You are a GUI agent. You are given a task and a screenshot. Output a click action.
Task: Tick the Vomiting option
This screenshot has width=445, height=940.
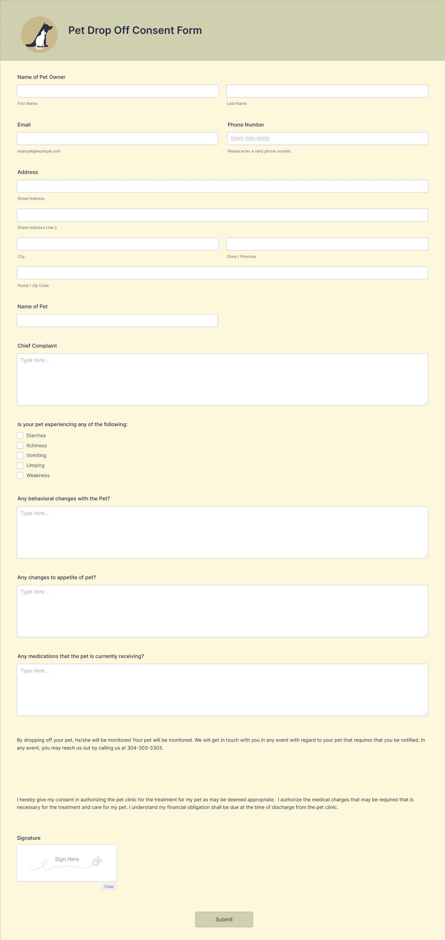click(x=20, y=455)
